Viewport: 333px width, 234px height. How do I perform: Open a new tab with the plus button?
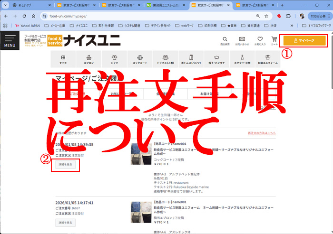pos(282,5)
